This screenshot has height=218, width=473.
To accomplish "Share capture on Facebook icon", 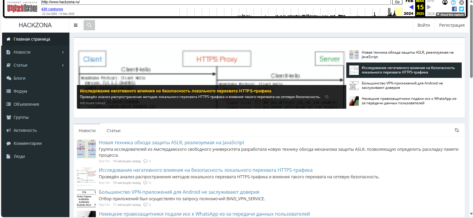I will (454, 9).
